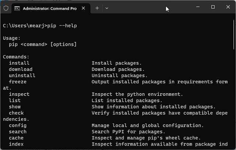The height and width of the screenshot is (150, 236).
Task: Click the 'freeze' command text
Action: 18,82
